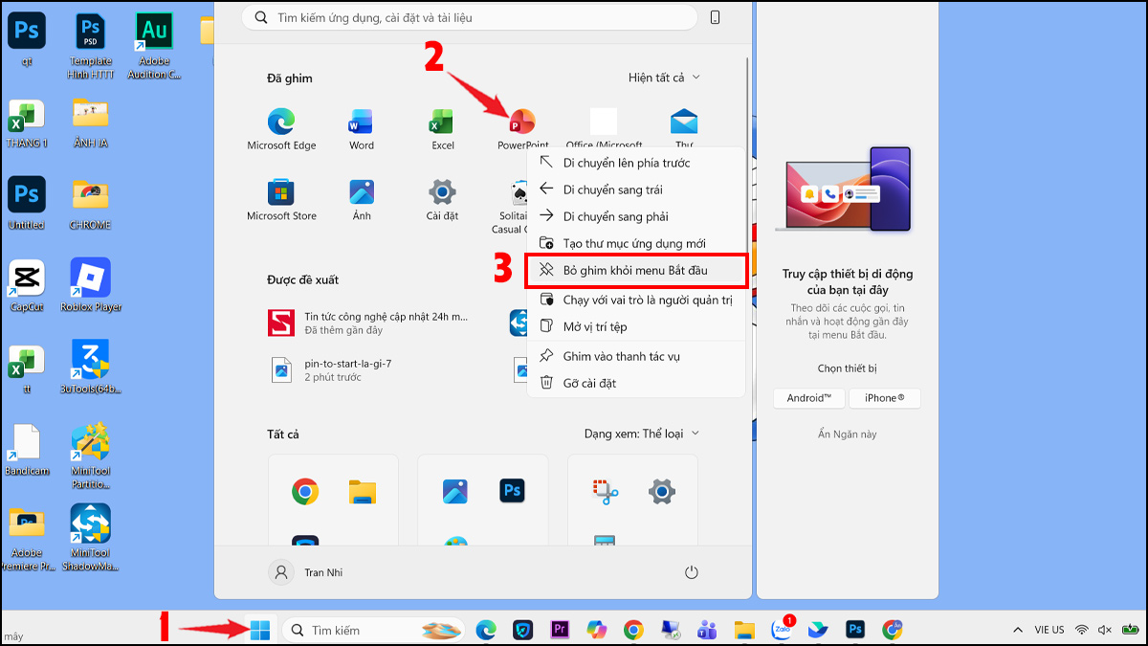Choose Di chuyển sang phải
This screenshot has height=646, width=1148.
tap(636, 216)
